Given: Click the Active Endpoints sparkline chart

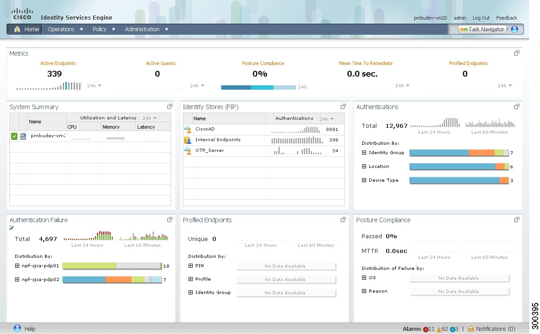Looking at the screenshot, I should [49, 86].
